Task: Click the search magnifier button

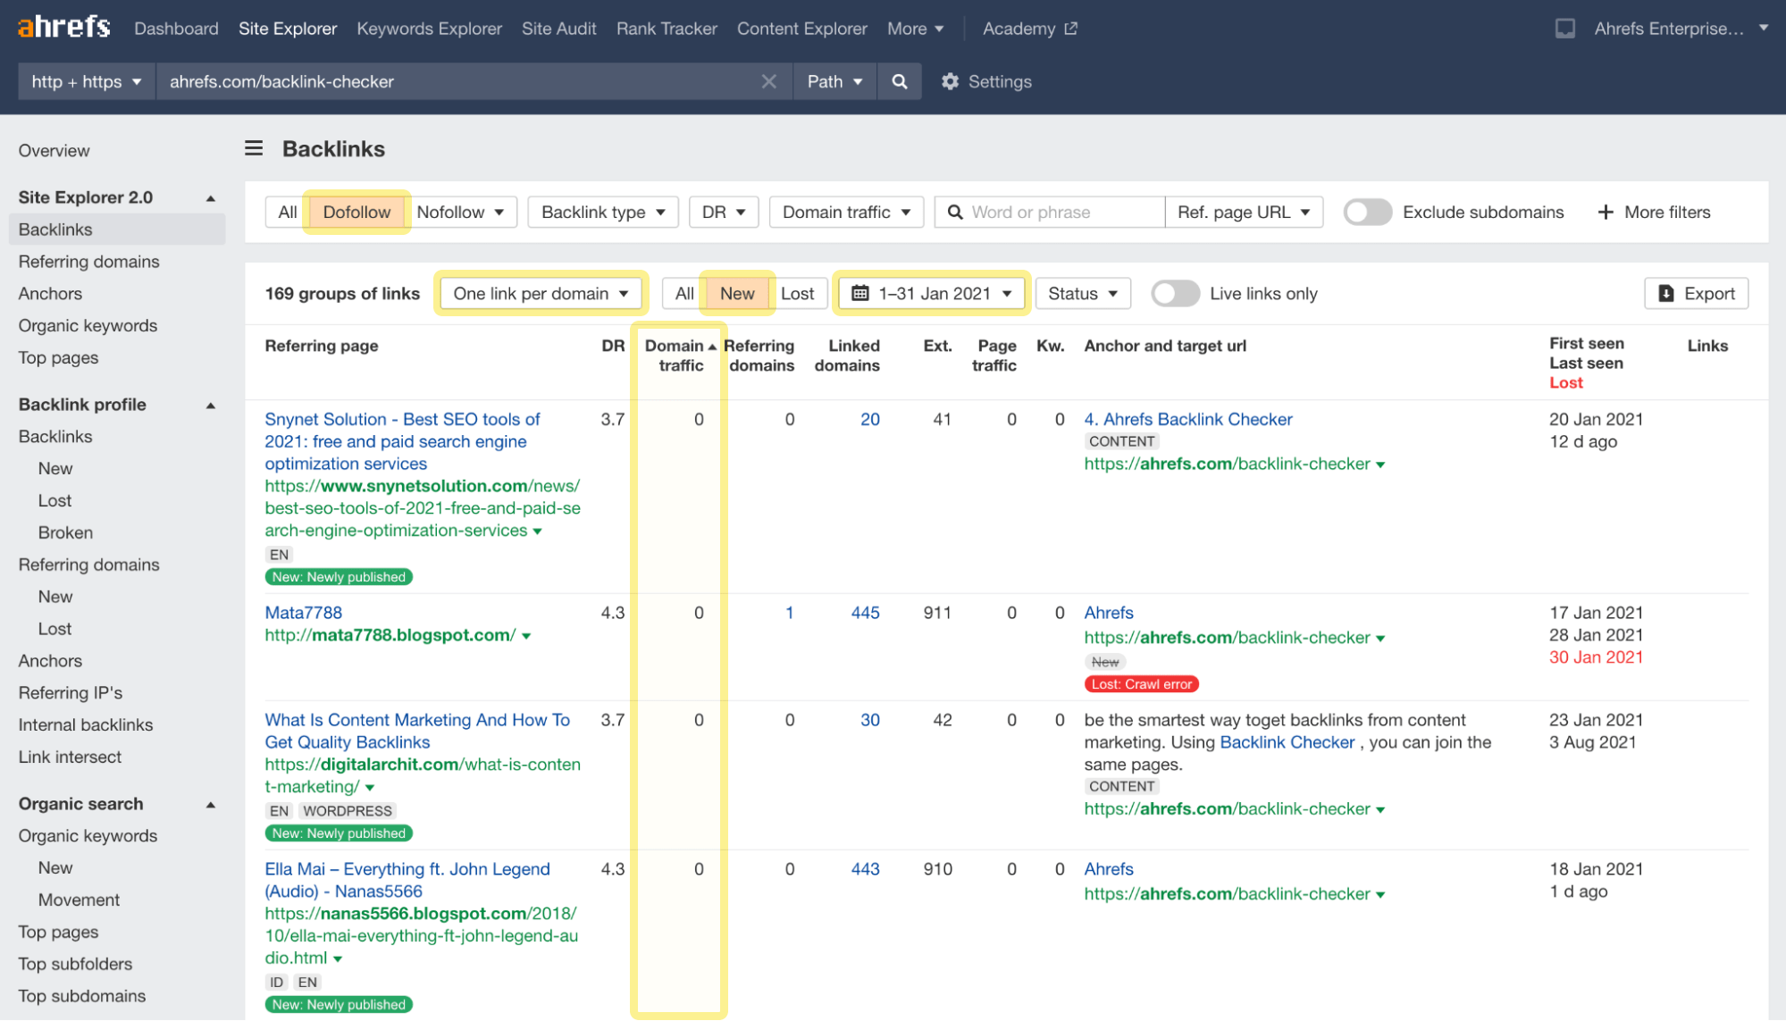Action: pyautogui.click(x=899, y=81)
